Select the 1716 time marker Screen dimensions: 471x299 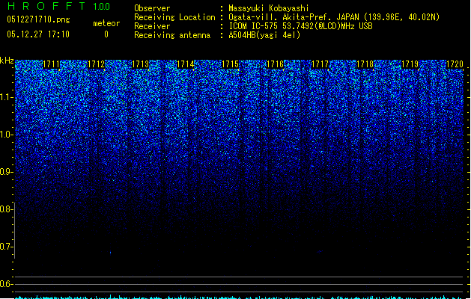coord(275,64)
